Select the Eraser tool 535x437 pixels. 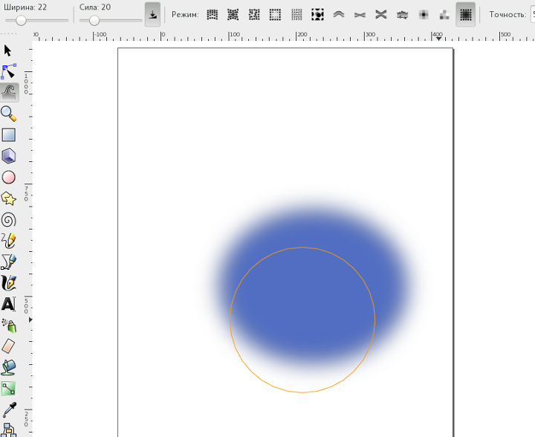click(x=8, y=346)
